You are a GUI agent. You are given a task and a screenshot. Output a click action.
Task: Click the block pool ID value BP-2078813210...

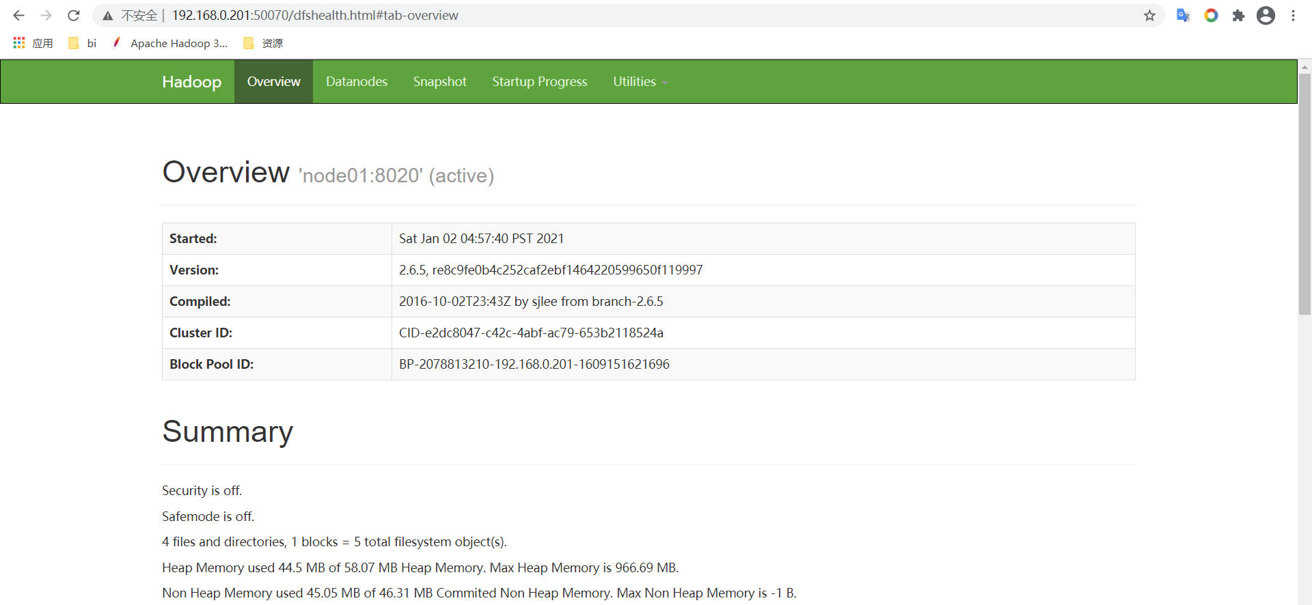534,364
